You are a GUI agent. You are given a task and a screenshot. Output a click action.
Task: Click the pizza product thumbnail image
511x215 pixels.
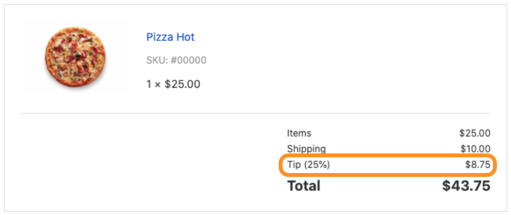75,57
